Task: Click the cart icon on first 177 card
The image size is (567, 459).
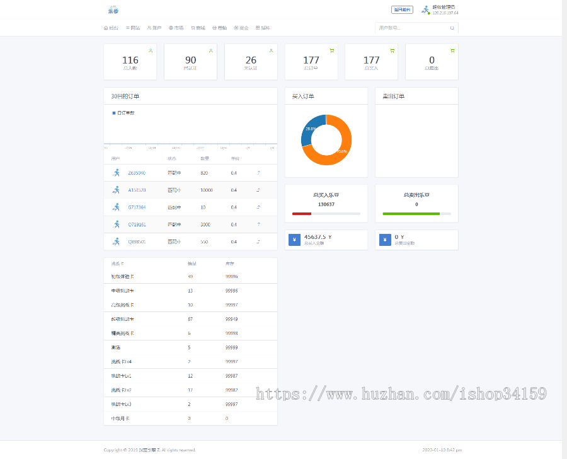Action: click(332, 50)
